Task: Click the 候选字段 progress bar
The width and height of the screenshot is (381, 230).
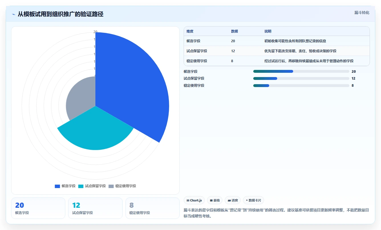Action: pos(301,71)
